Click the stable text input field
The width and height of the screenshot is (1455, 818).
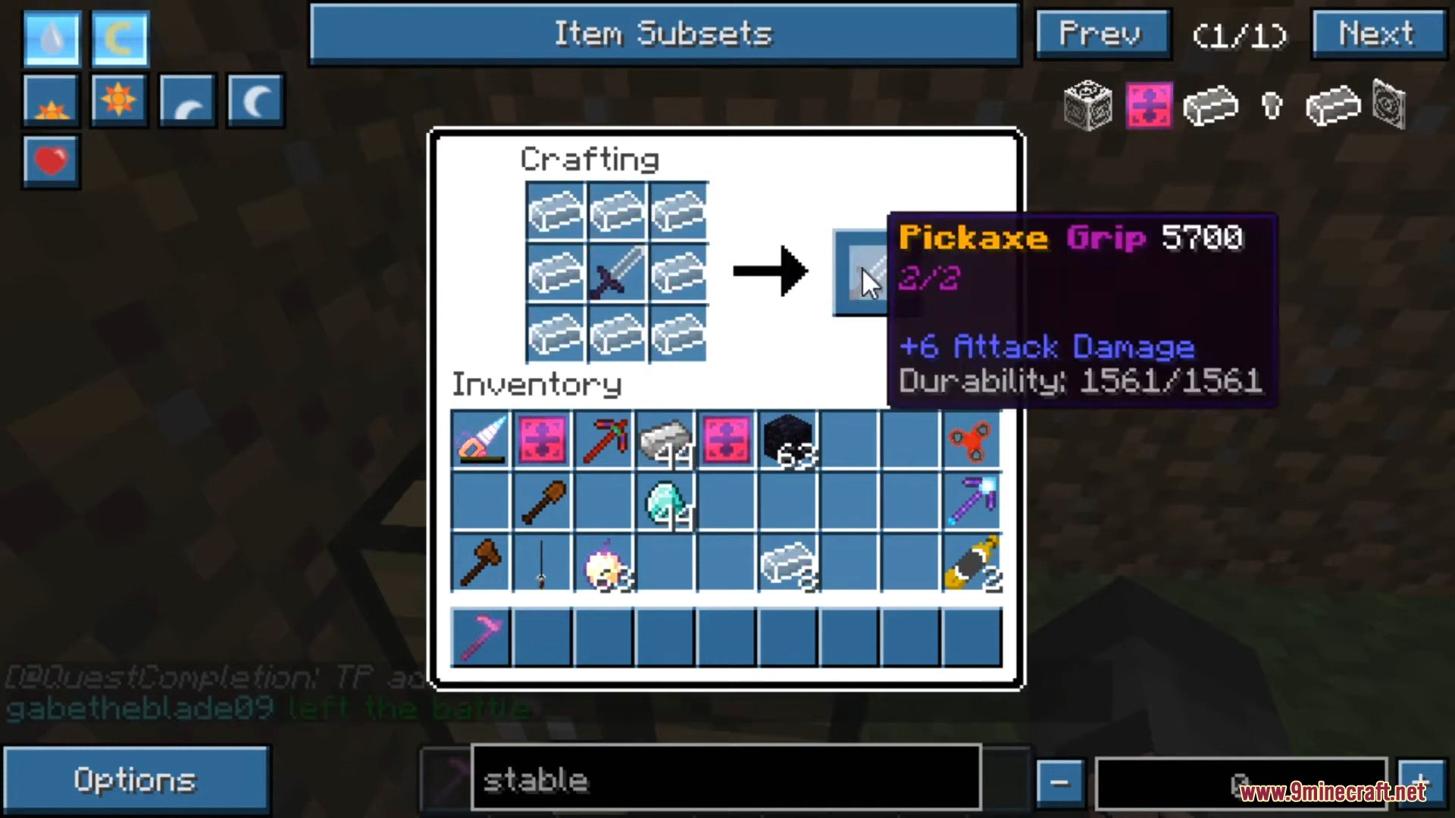pos(728,781)
